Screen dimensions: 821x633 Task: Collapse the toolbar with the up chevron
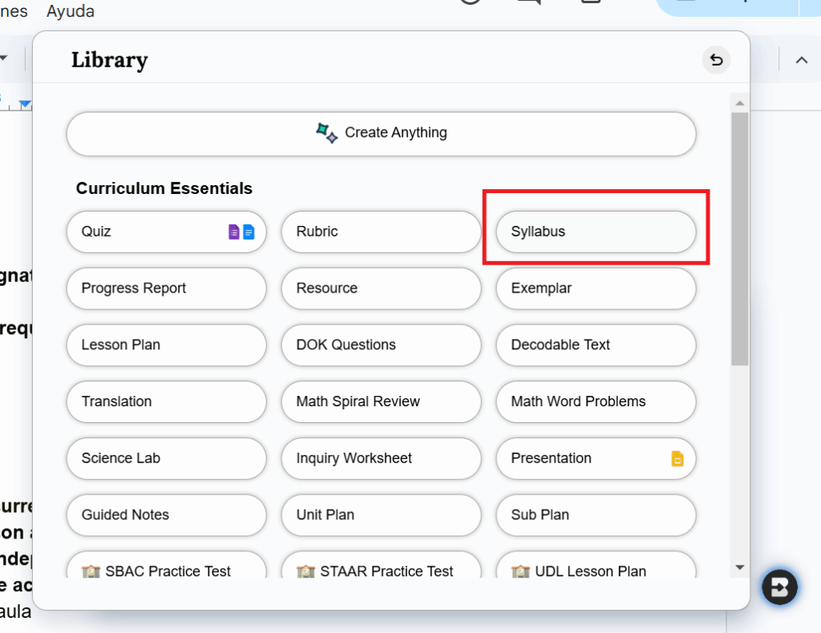click(801, 60)
